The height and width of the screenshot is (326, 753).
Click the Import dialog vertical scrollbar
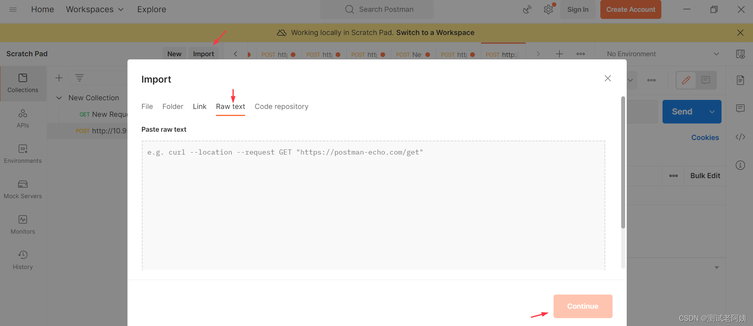[x=623, y=162]
